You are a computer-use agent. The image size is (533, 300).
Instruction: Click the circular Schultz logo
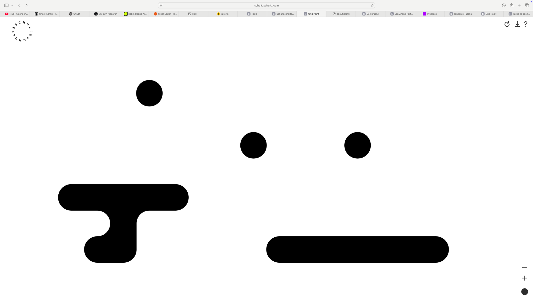(x=22, y=31)
